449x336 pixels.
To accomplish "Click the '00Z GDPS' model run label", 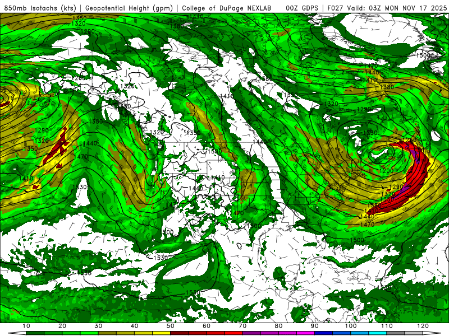I will pos(302,8).
